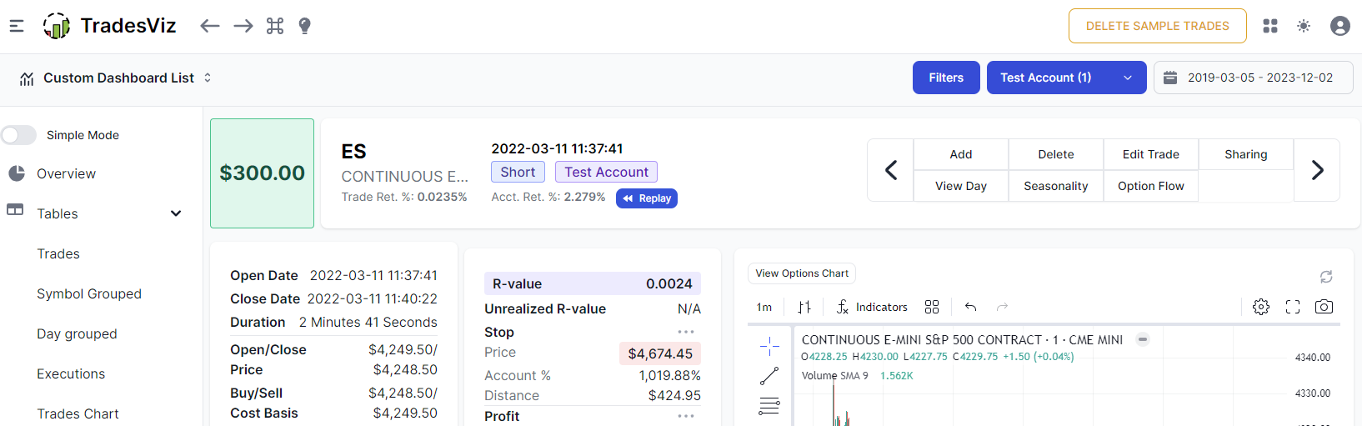Open Symbol Grouped in sidebar
This screenshot has height=426, width=1362.
pos(89,293)
